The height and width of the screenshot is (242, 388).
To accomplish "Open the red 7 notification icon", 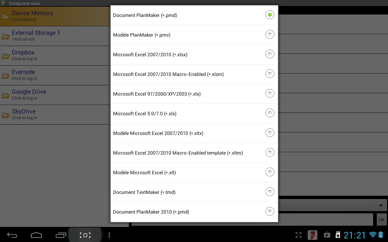I will (x=313, y=235).
